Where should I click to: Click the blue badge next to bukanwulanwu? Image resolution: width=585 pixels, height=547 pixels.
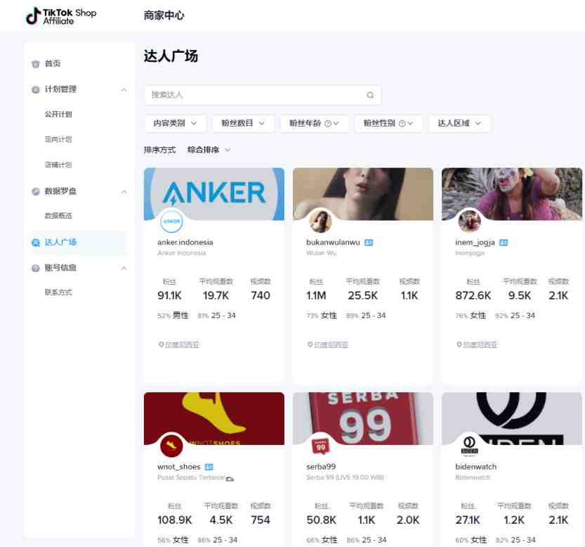369,243
